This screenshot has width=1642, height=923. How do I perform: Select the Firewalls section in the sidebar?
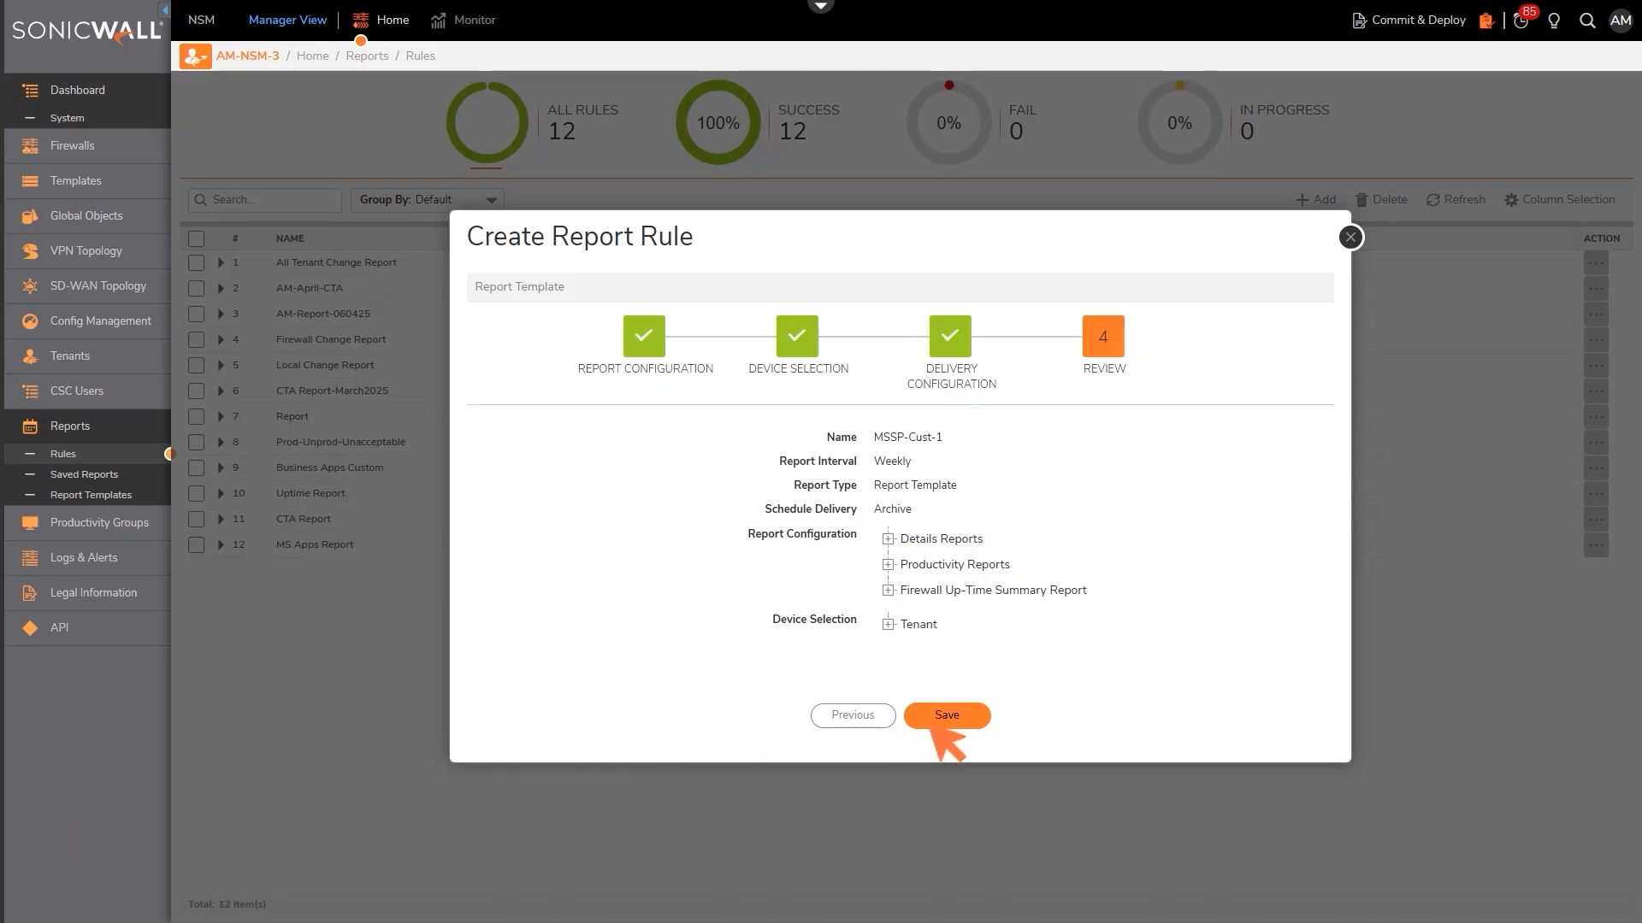coord(74,145)
